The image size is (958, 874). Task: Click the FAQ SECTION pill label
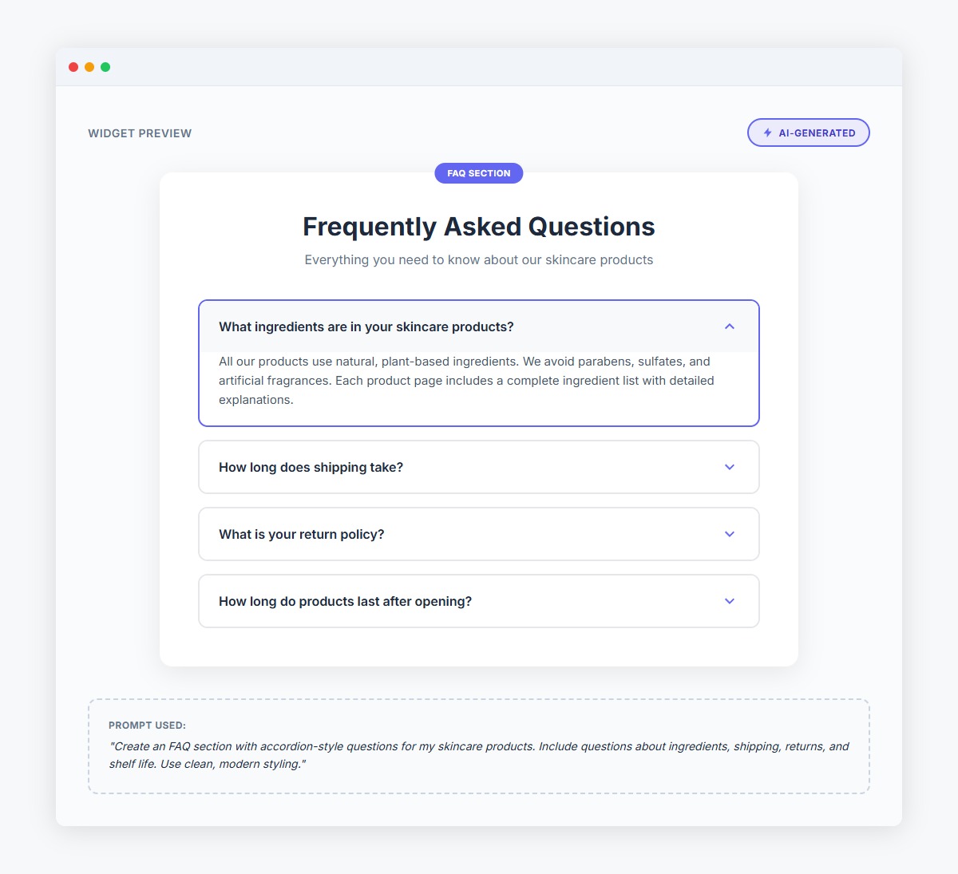tap(478, 173)
